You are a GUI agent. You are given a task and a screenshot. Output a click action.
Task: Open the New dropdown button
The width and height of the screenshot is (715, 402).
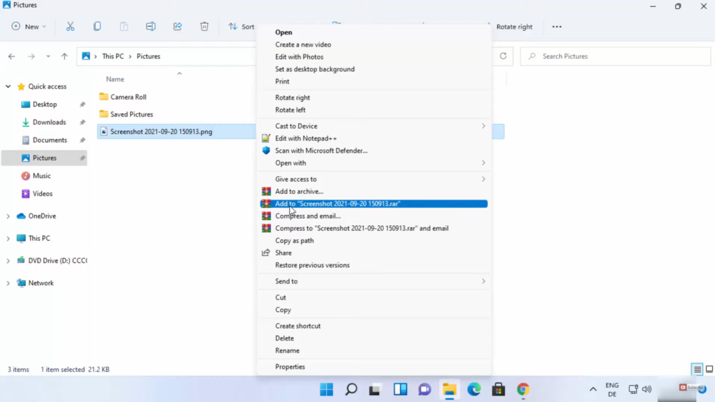pyautogui.click(x=29, y=27)
